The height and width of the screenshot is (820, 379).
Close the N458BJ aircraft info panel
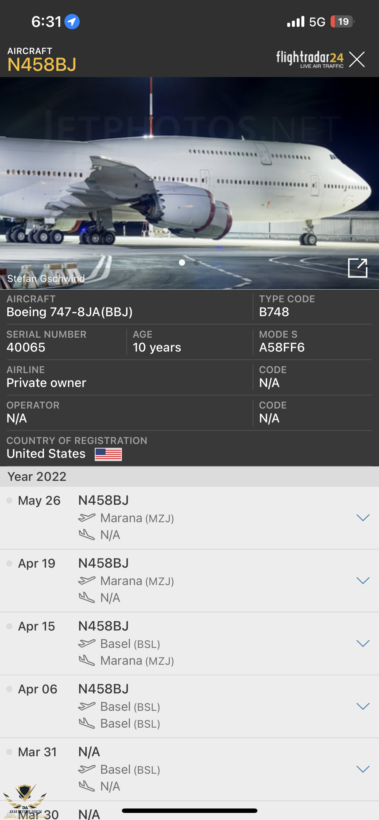[356, 59]
